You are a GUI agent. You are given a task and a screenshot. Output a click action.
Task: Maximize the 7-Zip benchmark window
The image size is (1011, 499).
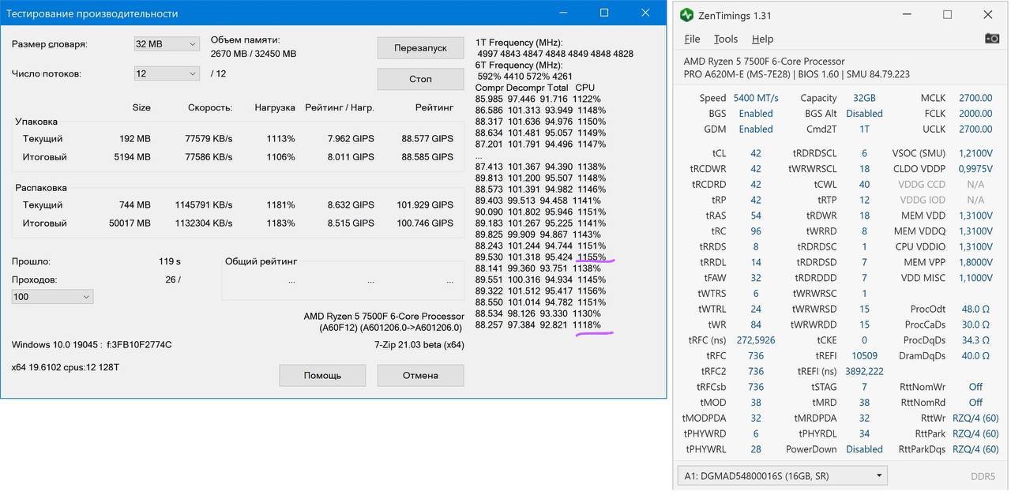coord(604,13)
